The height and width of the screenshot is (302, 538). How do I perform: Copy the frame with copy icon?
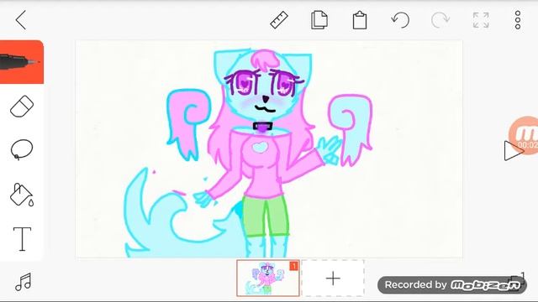click(x=319, y=20)
